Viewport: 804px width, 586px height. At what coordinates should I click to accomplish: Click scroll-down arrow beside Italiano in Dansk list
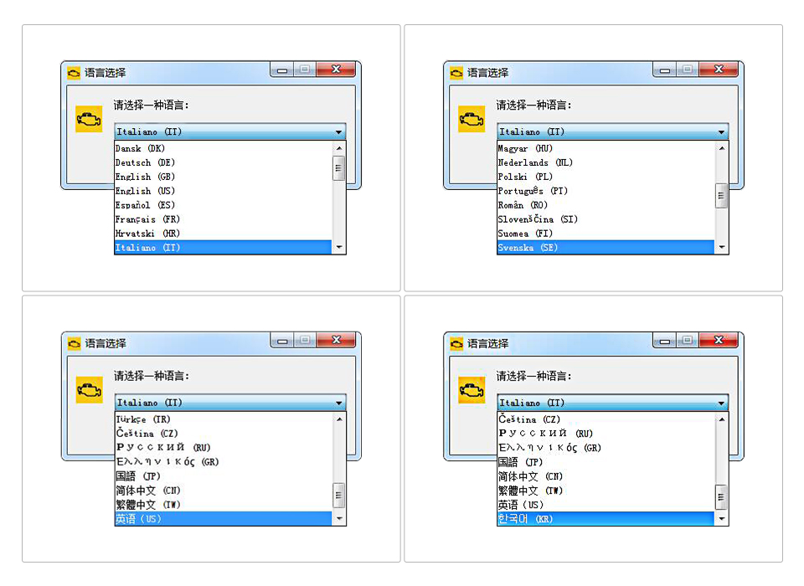point(339,248)
